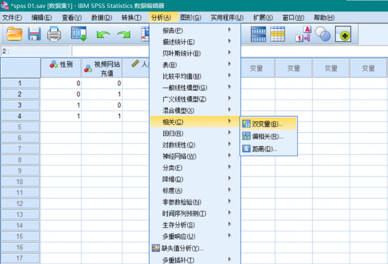The image size is (388, 264).
Task: Click the Print toolbar icon
Action: [54, 34]
